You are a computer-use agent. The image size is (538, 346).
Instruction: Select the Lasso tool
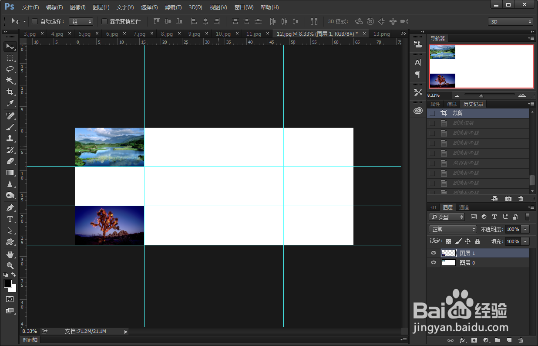pyautogui.click(x=10, y=69)
